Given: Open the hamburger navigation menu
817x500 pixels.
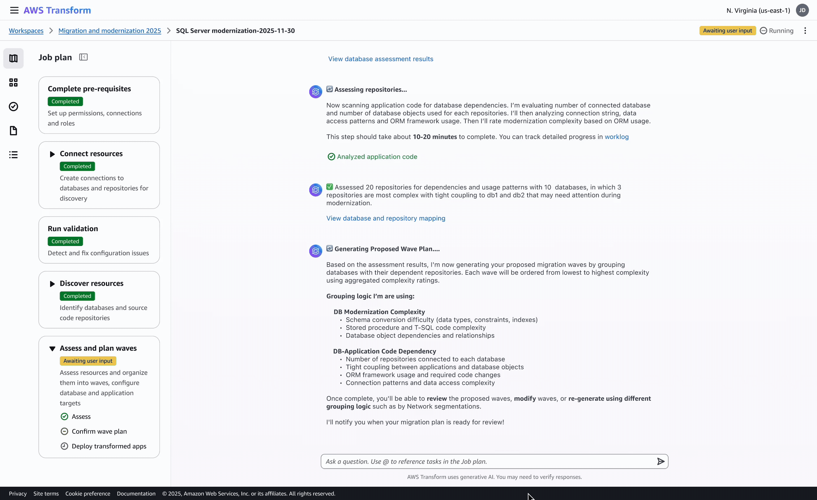Looking at the screenshot, I should tap(14, 10).
